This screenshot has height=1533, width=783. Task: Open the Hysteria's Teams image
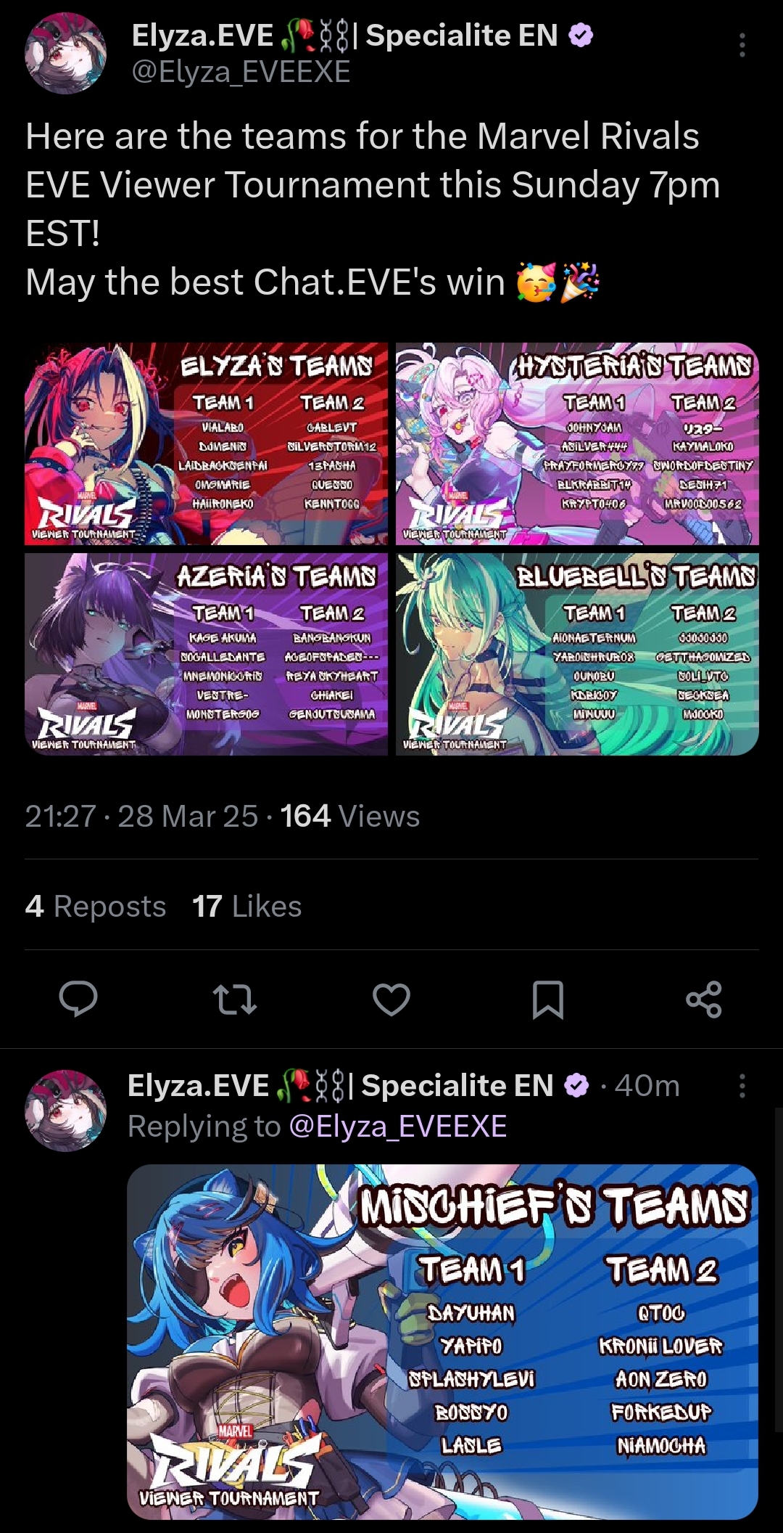coord(577,443)
